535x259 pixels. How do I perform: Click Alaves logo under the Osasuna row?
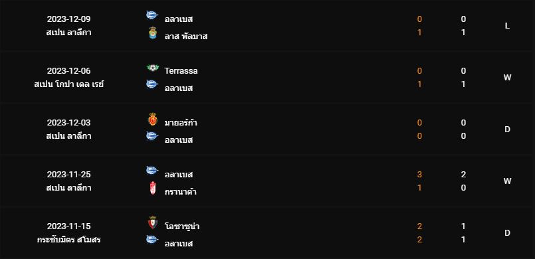152,240
